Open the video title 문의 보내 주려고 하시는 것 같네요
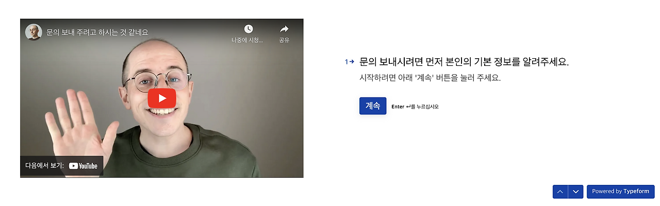Viewport: 660px width, 206px height. click(x=97, y=32)
